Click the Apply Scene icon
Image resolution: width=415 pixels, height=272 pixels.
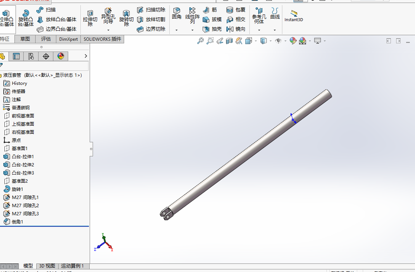(302, 41)
